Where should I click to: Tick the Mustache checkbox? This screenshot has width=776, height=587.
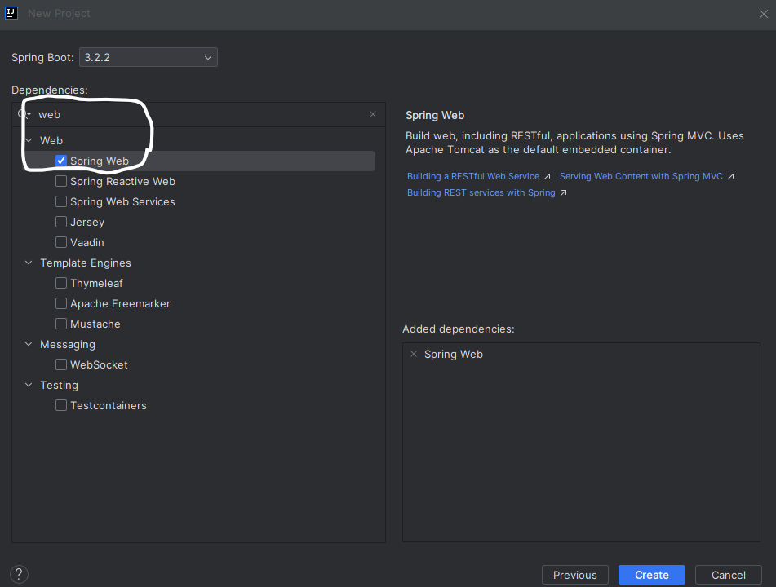pyautogui.click(x=61, y=324)
